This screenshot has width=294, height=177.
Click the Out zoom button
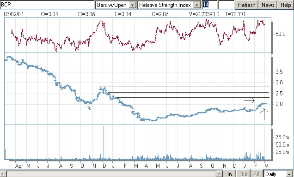click(243, 174)
